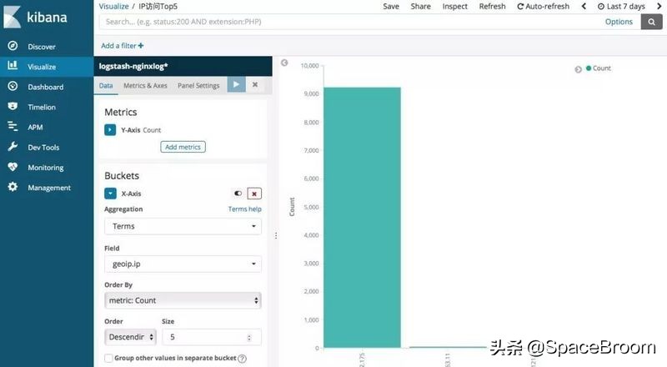Click the Add metrics button
Image resolution: width=667 pixels, height=367 pixels.
click(x=183, y=147)
